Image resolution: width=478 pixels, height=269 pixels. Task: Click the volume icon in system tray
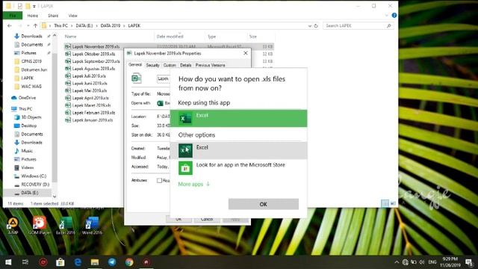coord(422,262)
